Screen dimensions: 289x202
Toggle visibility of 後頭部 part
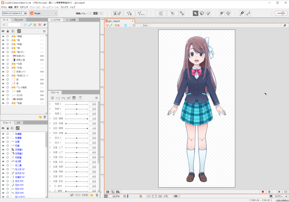tap(3, 99)
